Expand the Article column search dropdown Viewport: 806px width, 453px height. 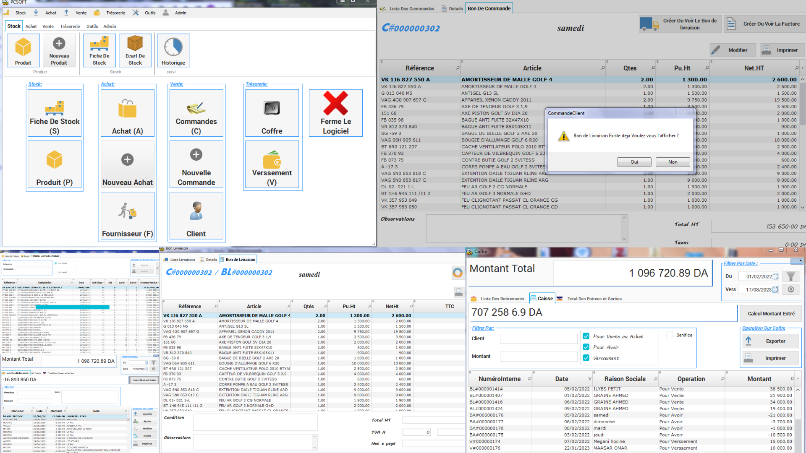tap(602, 68)
